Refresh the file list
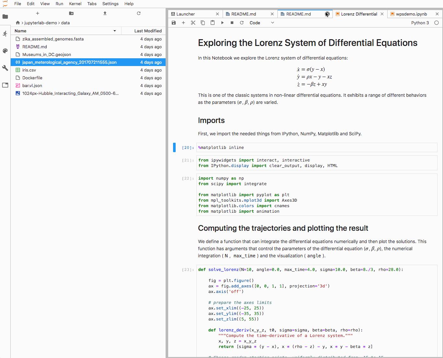 (139, 13)
